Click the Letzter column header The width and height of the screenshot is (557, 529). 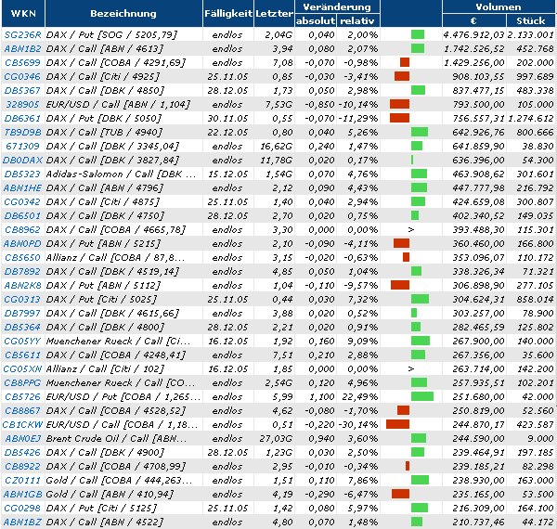pyautogui.click(x=274, y=14)
